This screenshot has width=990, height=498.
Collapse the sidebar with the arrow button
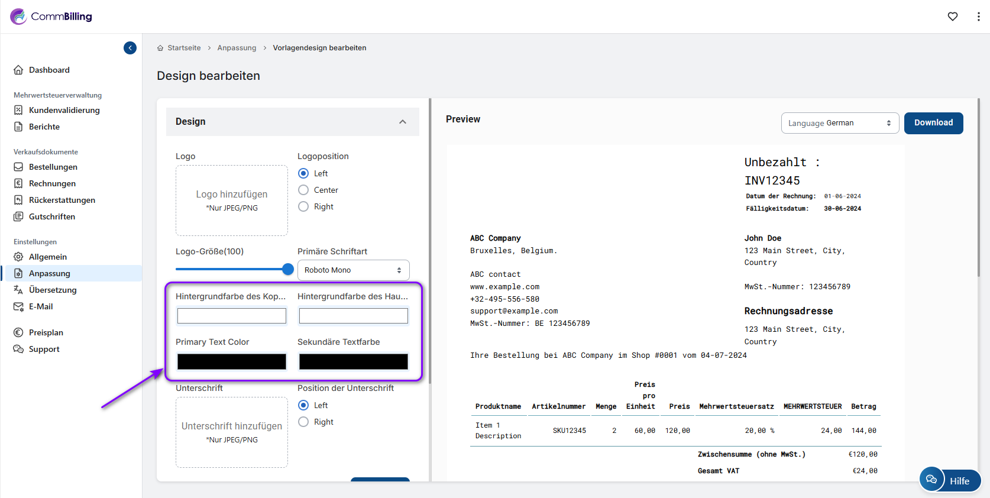130,48
